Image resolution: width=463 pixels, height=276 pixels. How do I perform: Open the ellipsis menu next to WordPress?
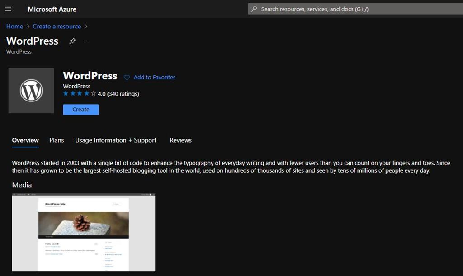[x=87, y=41]
